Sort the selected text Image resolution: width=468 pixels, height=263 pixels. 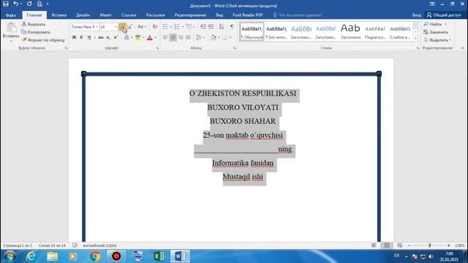pyautogui.click(x=222, y=27)
